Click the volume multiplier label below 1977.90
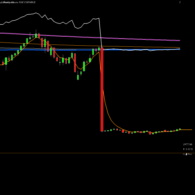 coord(188,149)
